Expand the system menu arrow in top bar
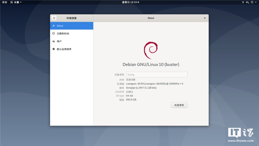Image resolution: width=259 pixels, height=146 pixels. coord(256,2)
